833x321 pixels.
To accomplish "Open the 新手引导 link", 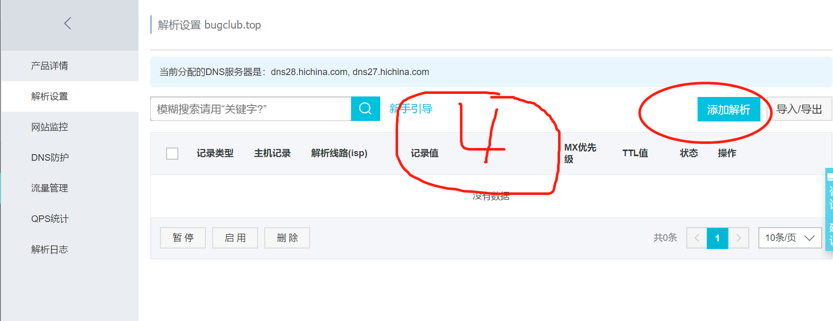I will coord(411,109).
